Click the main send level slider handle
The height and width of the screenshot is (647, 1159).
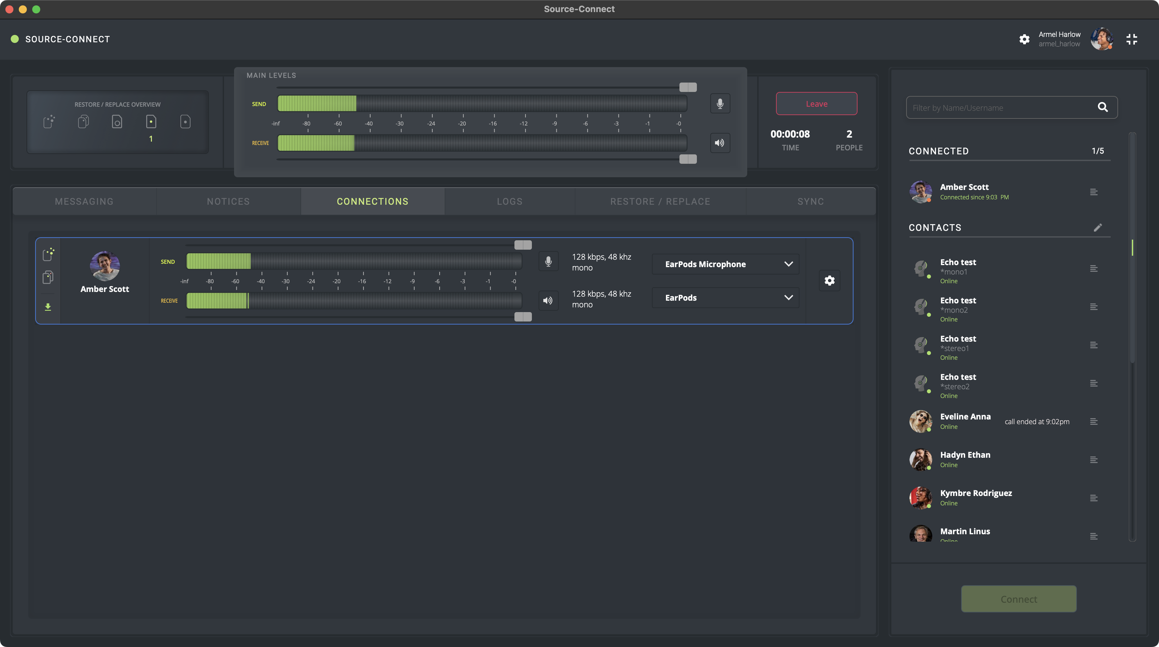[x=687, y=87]
